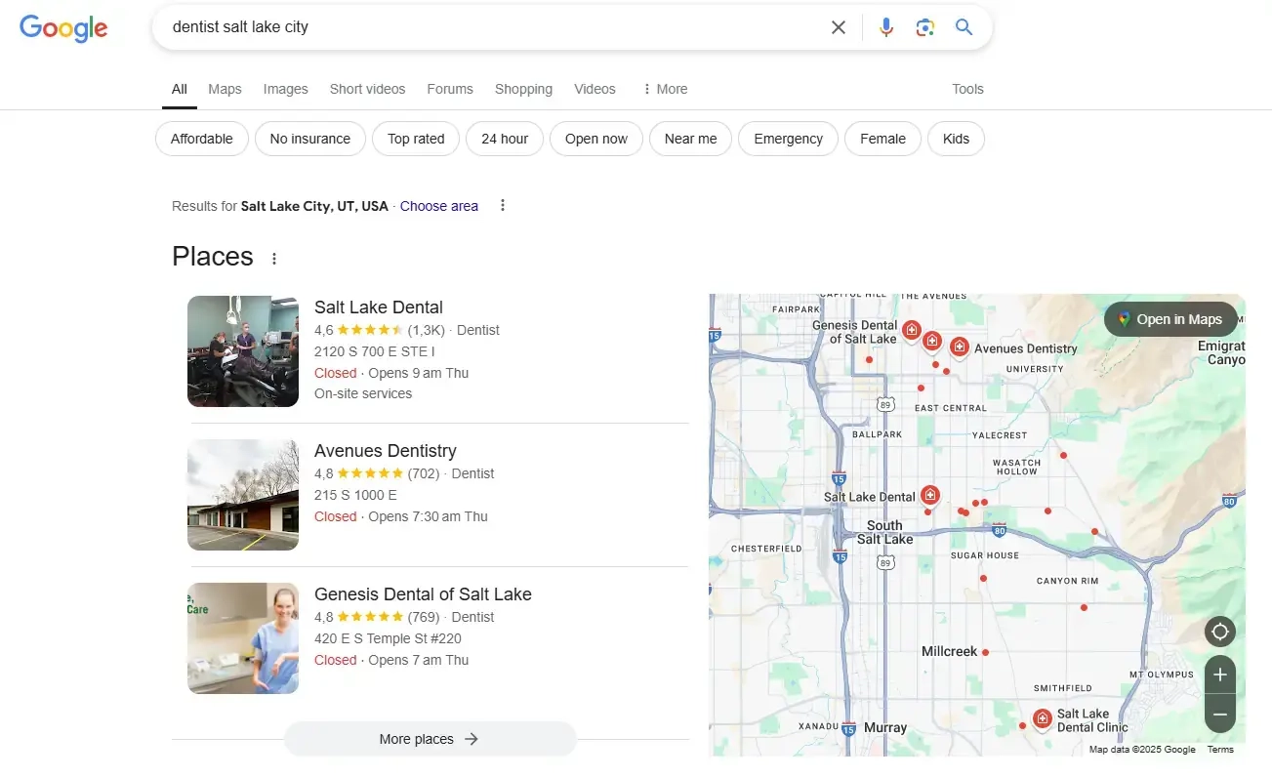Image resolution: width=1272 pixels, height=777 pixels.
Task: Toggle the Emergency filter chip
Action: (788, 139)
